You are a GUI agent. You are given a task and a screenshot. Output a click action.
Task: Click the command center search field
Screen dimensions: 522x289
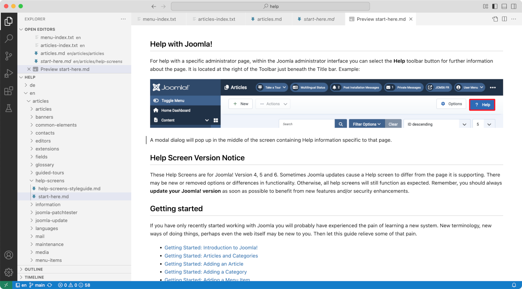(x=270, y=6)
